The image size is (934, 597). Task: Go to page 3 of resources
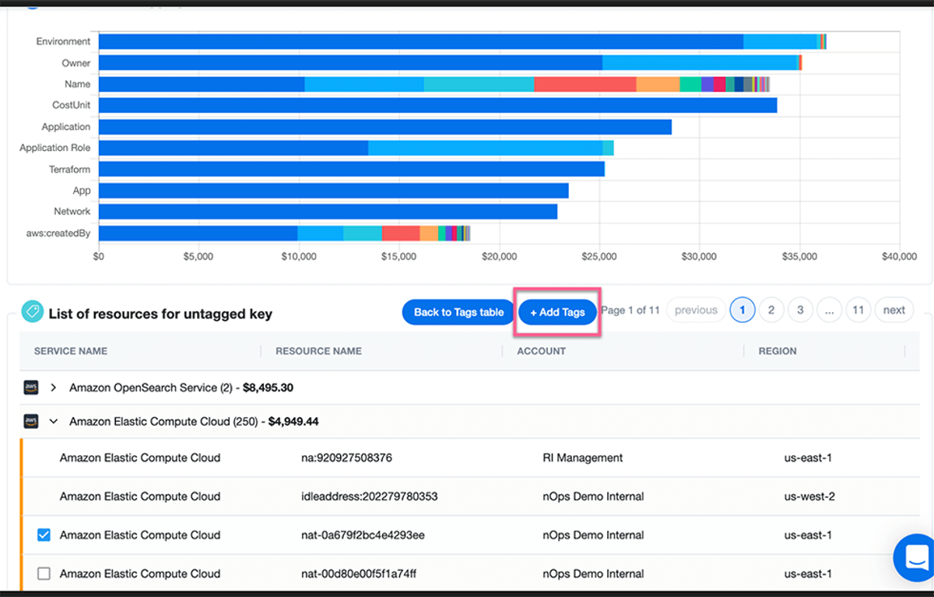pos(800,310)
